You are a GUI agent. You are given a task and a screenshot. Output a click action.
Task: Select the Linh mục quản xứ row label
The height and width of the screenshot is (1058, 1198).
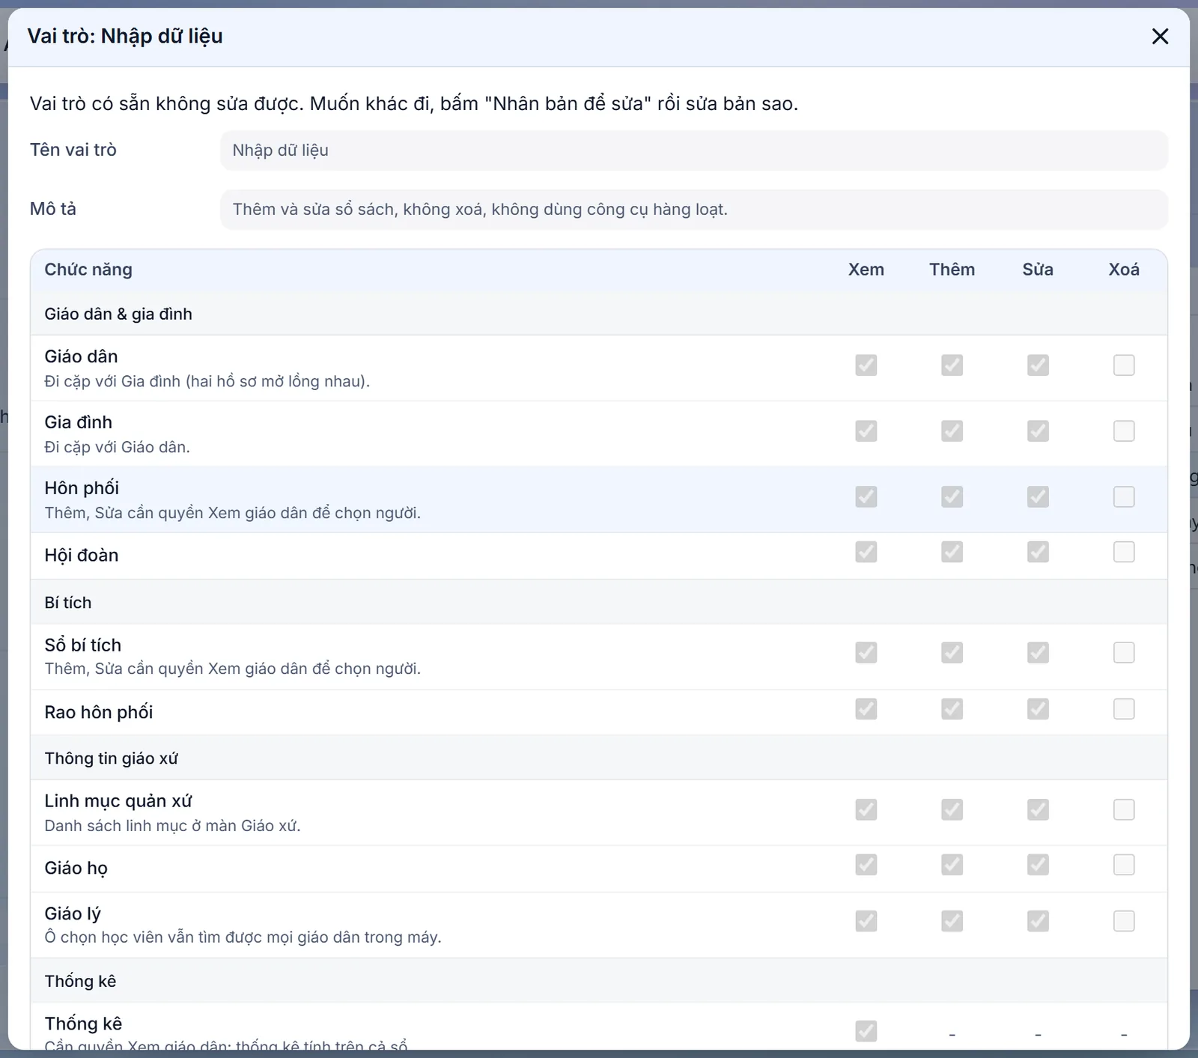point(118,801)
